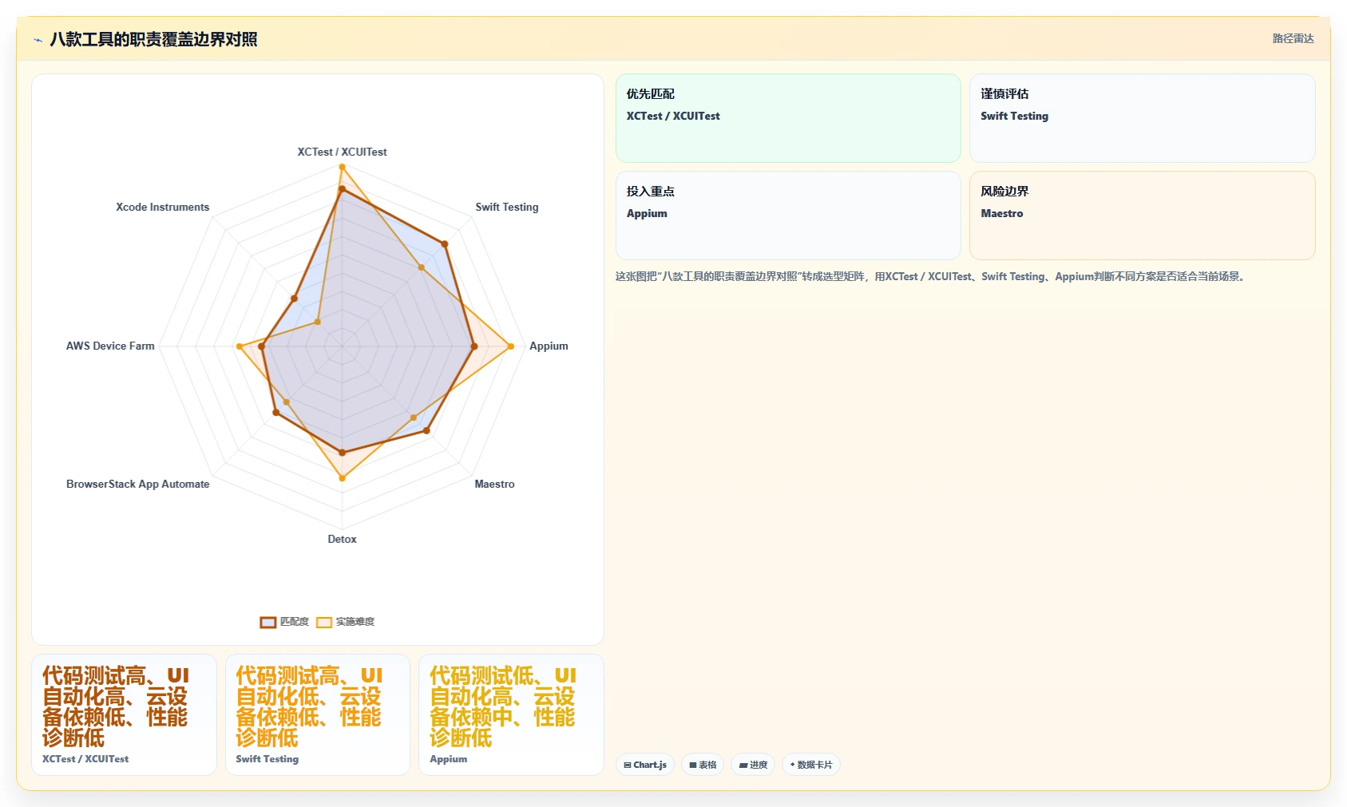
Task: Click the orange 实施难度 point on Detox axis
Action: pos(342,478)
